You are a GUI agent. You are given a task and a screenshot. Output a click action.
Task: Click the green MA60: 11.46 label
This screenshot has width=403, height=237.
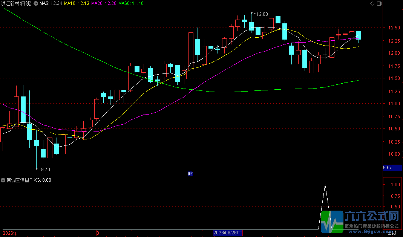point(131,4)
